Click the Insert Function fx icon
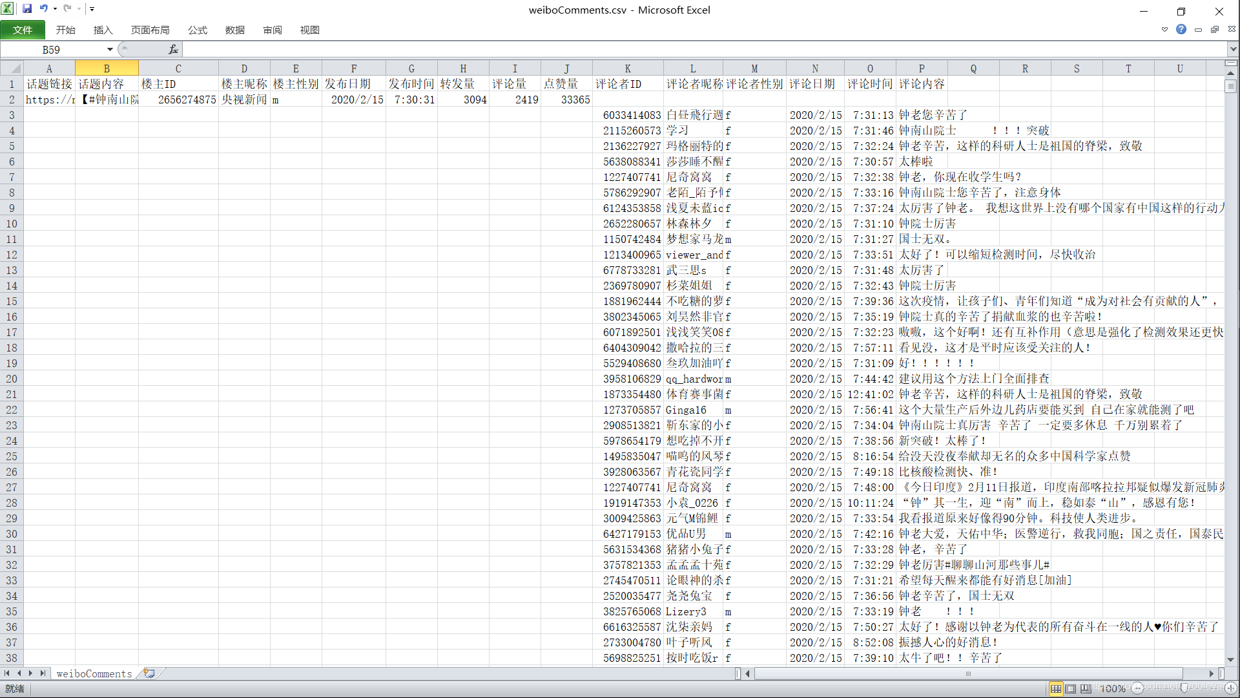 (x=173, y=50)
